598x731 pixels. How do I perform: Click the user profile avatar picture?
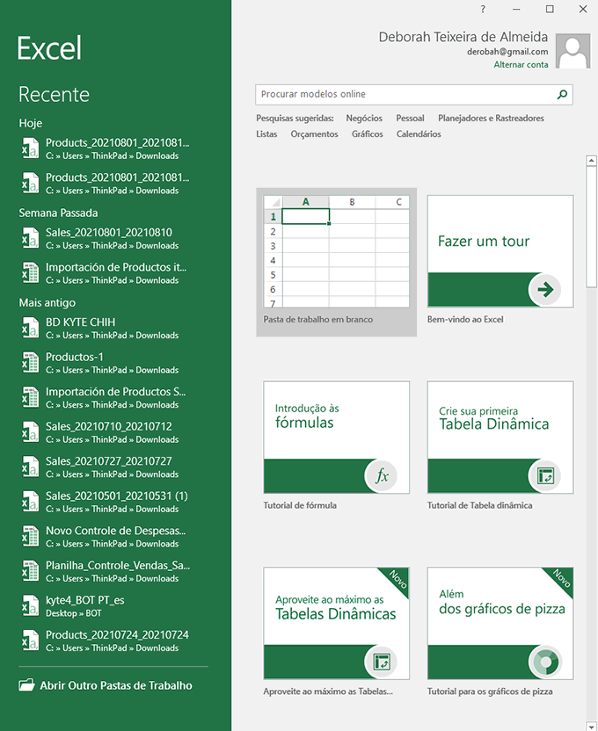coord(572,51)
